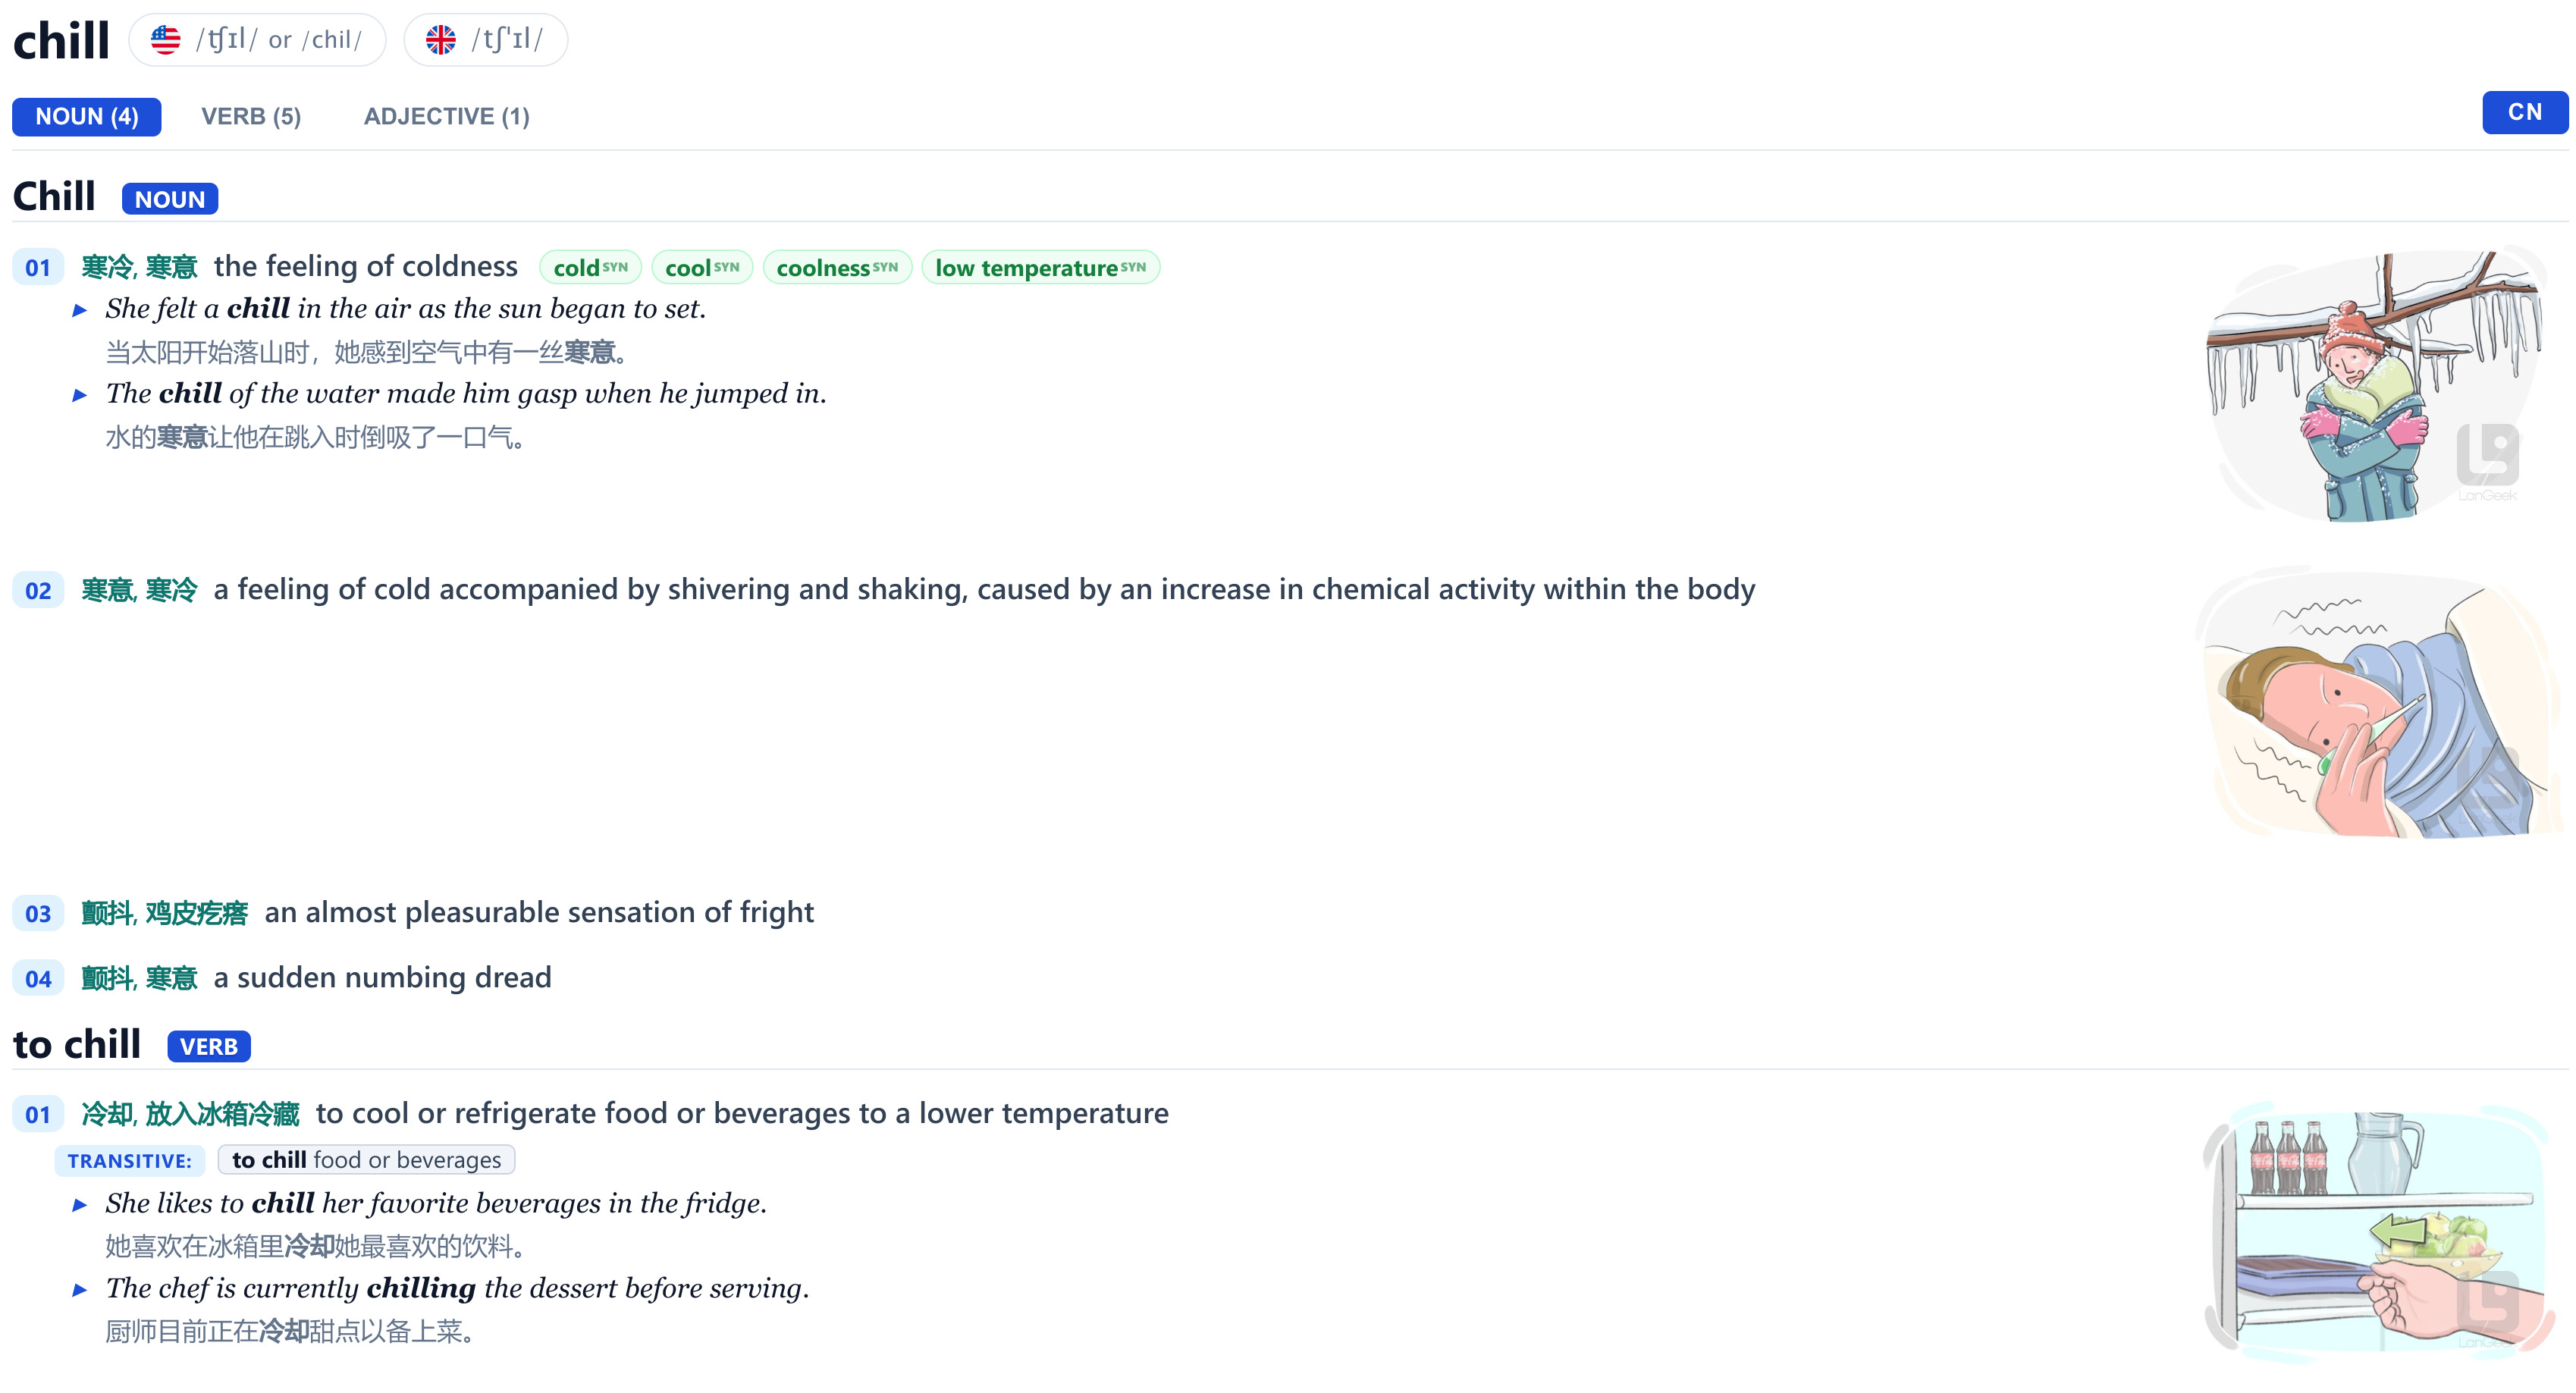Switch to the VERB (5) tab

(251, 117)
